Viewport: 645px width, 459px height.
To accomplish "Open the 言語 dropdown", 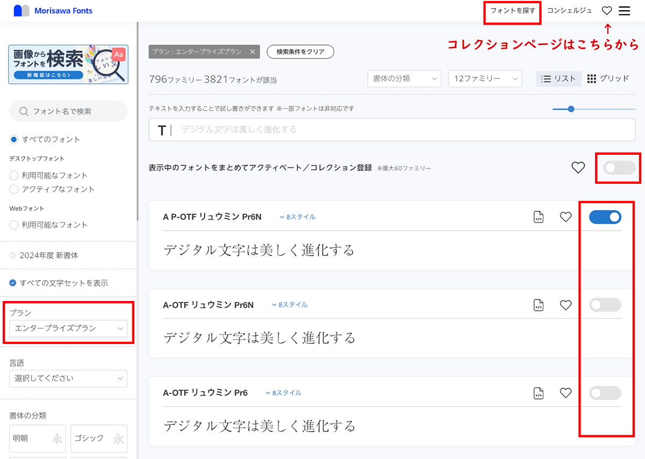I will (x=68, y=378).
